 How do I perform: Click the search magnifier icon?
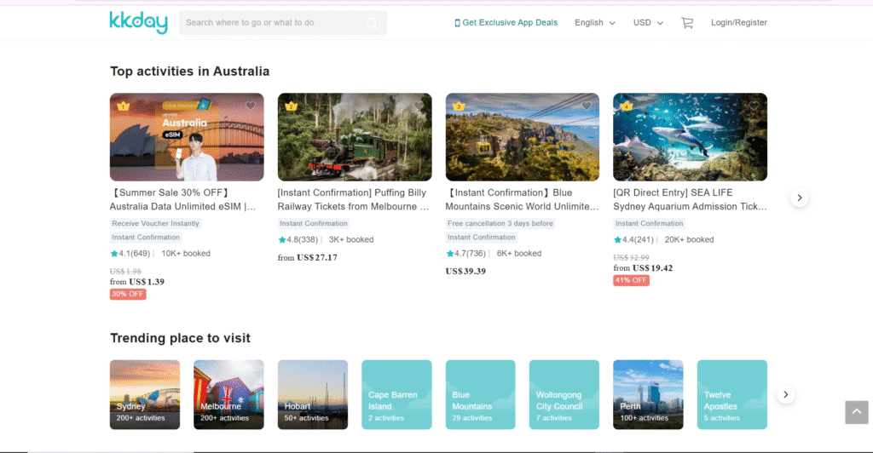click(x=372, y=23)
